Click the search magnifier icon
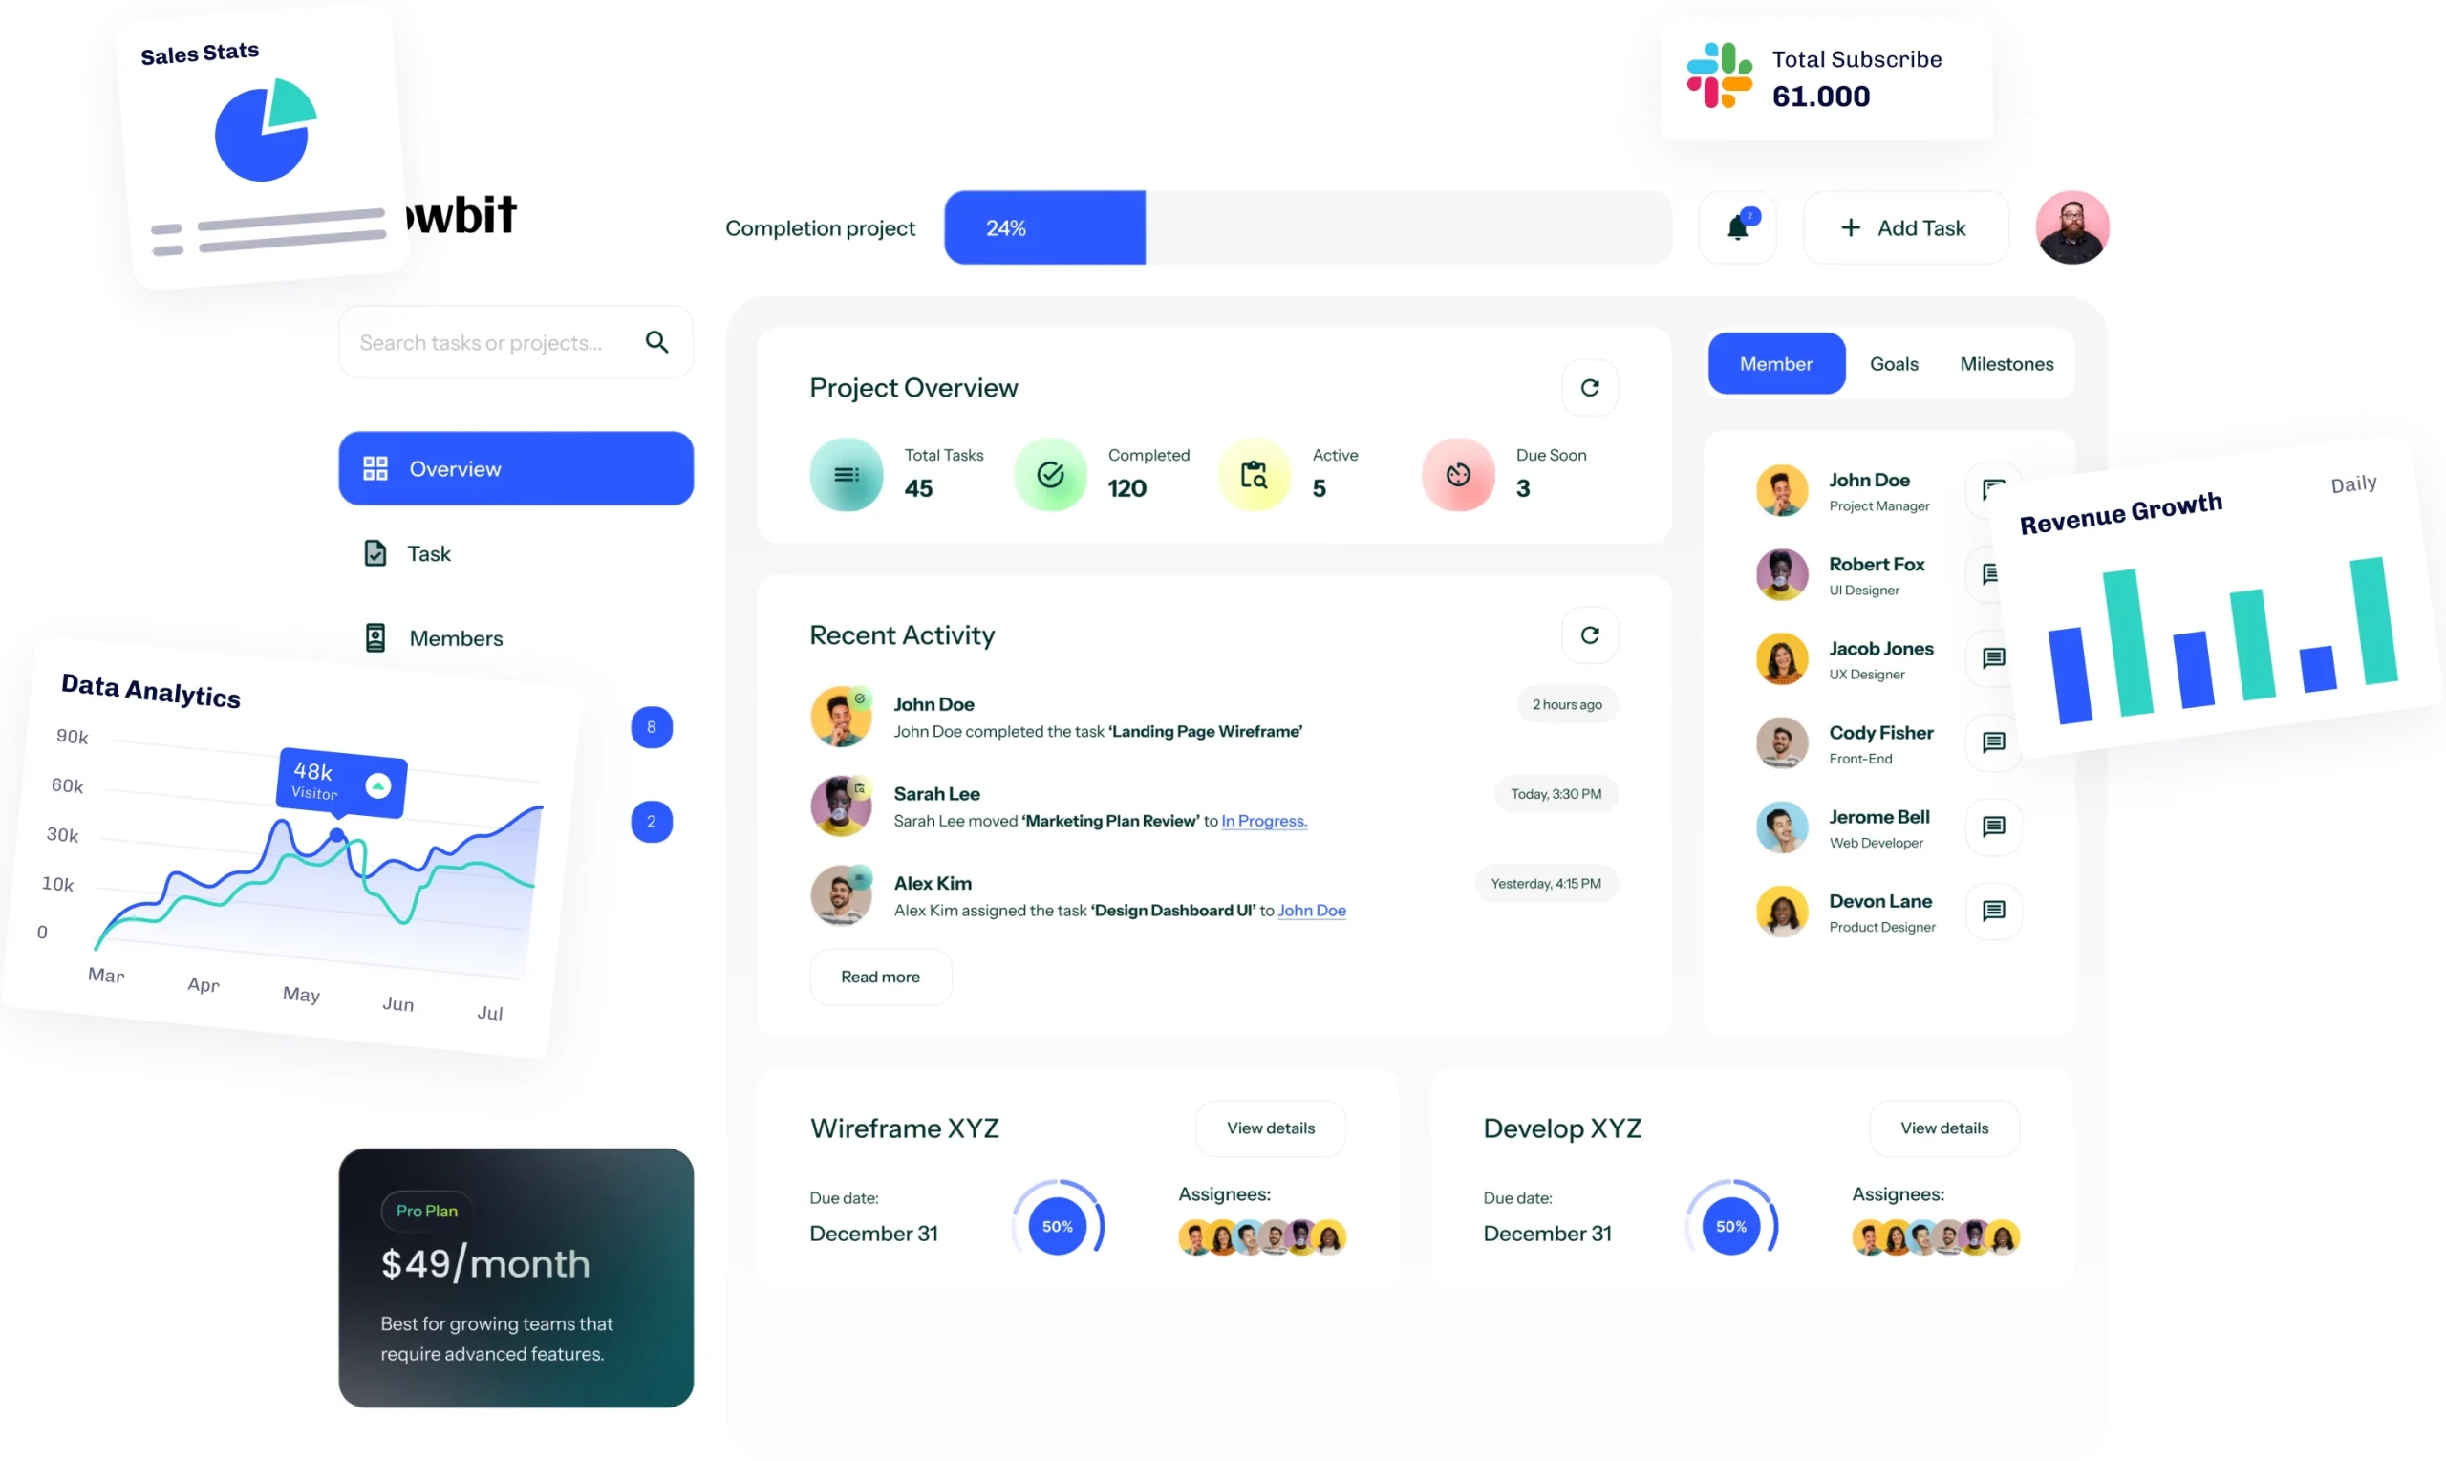 (x=656, y=342)
